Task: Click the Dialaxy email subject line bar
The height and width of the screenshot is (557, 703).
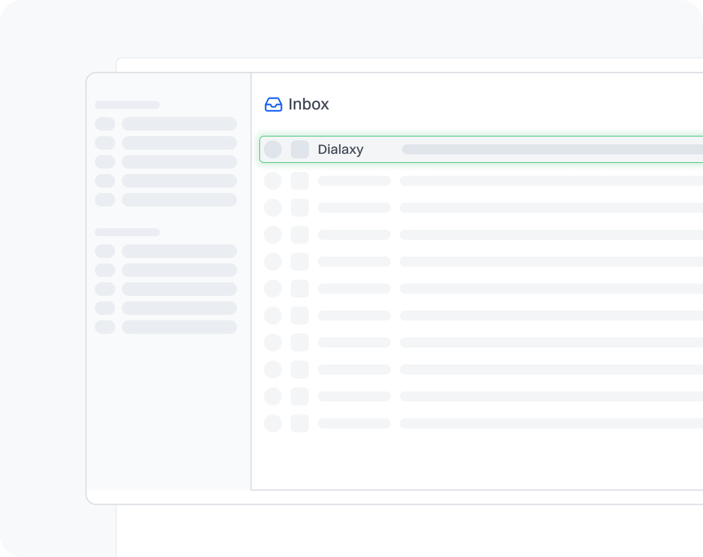Action: point(551,149)
